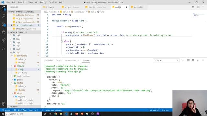Screen dimensions: 207x116
Task: Kill the terminal with trash icon
Action: click(193, 60)
